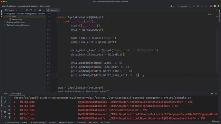The width and height of the screenshot is (221, 124).
Task: Toggle the Structure side tool button
Action: [x=1, y=114]
